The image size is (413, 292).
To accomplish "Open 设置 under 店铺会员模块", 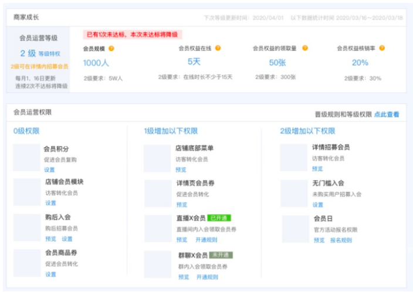I will coord(50,203).
